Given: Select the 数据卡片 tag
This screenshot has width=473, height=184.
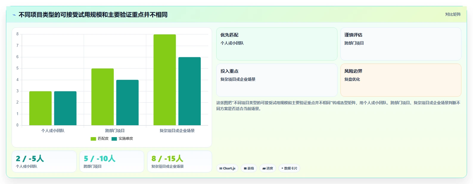Looking at the screenshot, I should [289, 168].
